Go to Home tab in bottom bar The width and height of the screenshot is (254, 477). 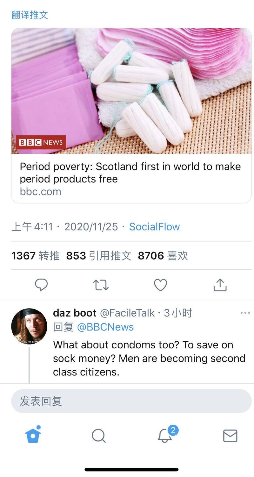33,435
